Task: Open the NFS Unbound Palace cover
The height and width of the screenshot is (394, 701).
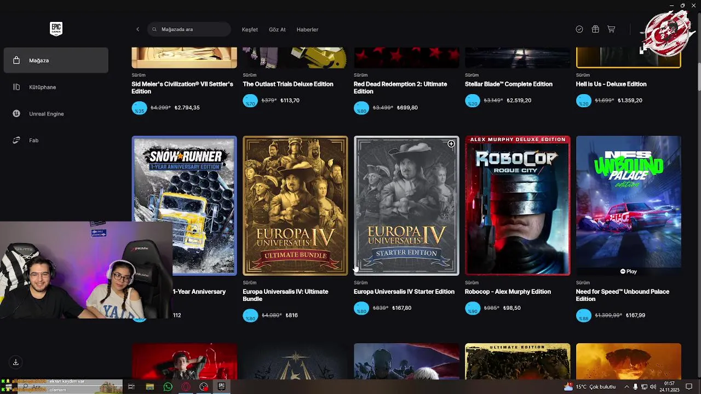Action: [629, 206]
